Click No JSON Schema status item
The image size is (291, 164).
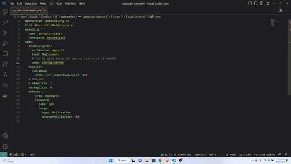pyautogui.click(x=264, y=154)
